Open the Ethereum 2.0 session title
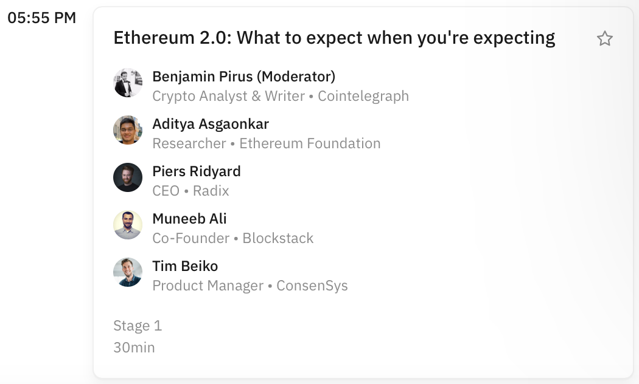 coord(334,38)
